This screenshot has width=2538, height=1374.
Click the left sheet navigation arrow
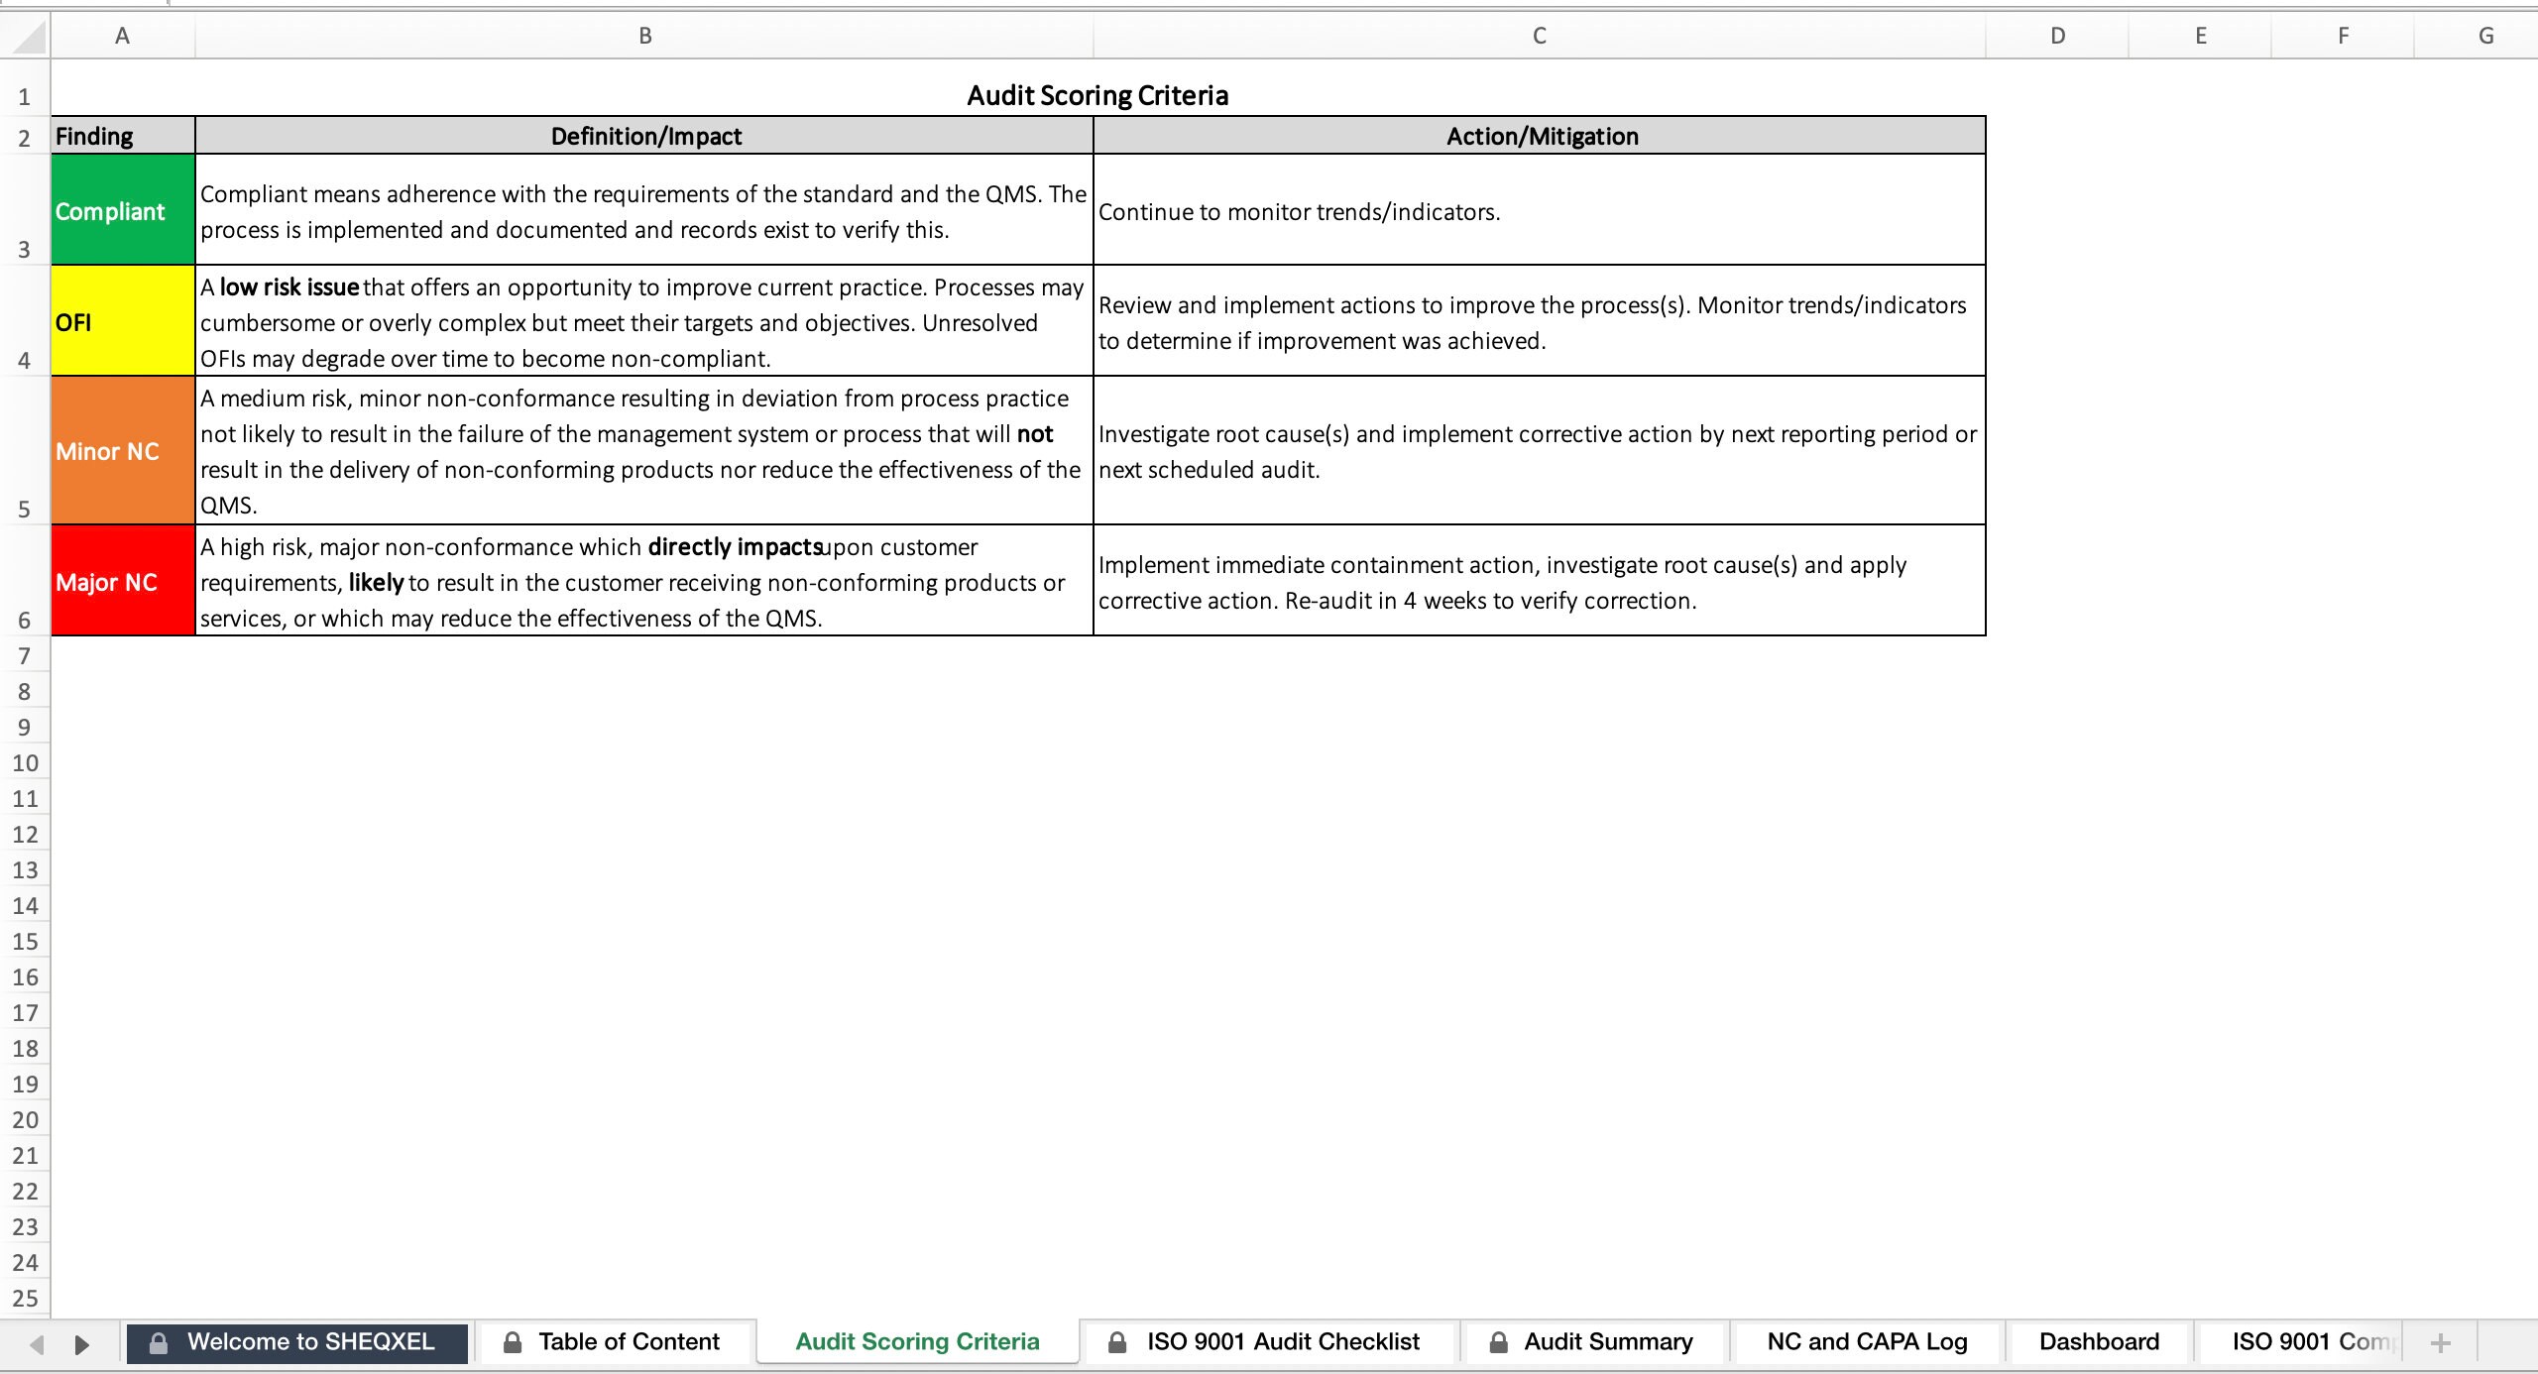[x=38, y=1344]
